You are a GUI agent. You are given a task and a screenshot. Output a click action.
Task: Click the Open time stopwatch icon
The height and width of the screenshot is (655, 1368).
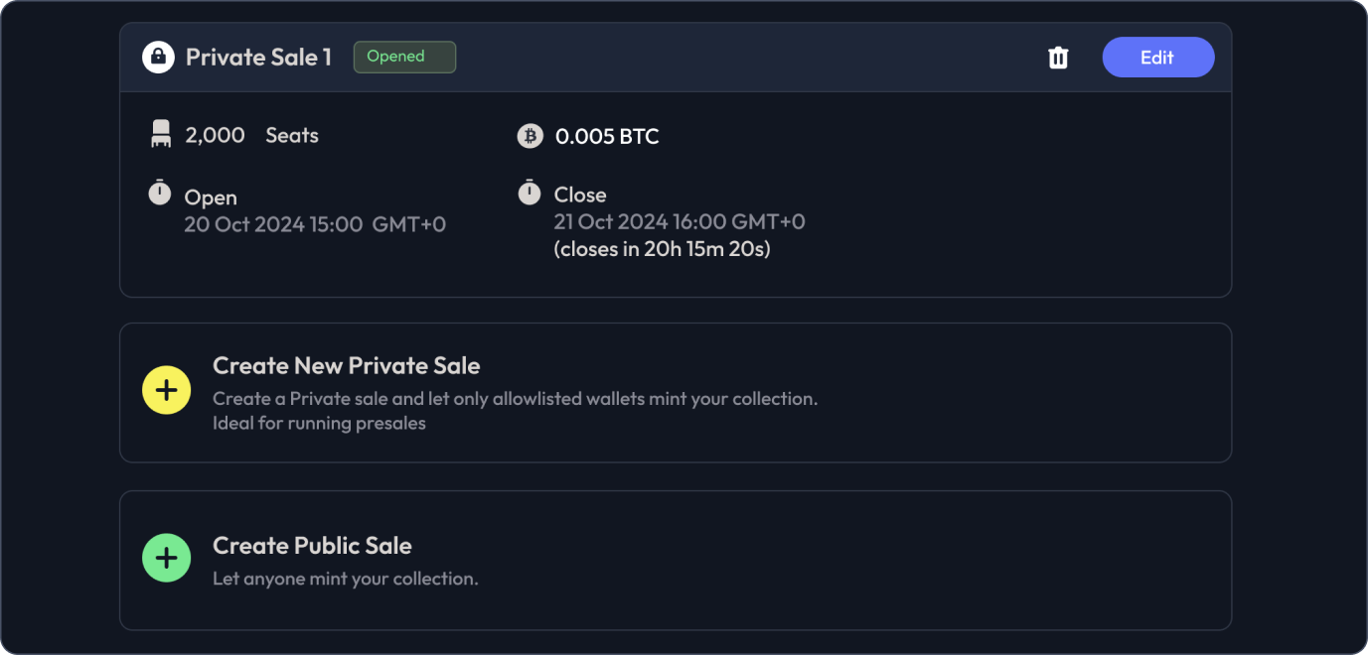click(160, 193)
